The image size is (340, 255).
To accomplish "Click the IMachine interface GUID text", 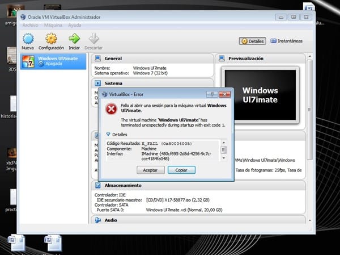I will [176, 156].
